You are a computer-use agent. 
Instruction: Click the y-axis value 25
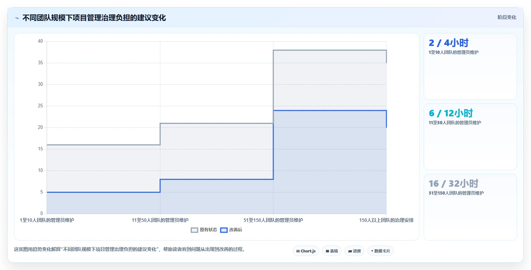tap(40, 106)
